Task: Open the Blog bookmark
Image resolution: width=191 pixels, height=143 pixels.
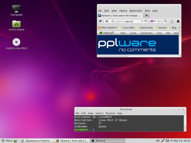Action: point(172,28)
